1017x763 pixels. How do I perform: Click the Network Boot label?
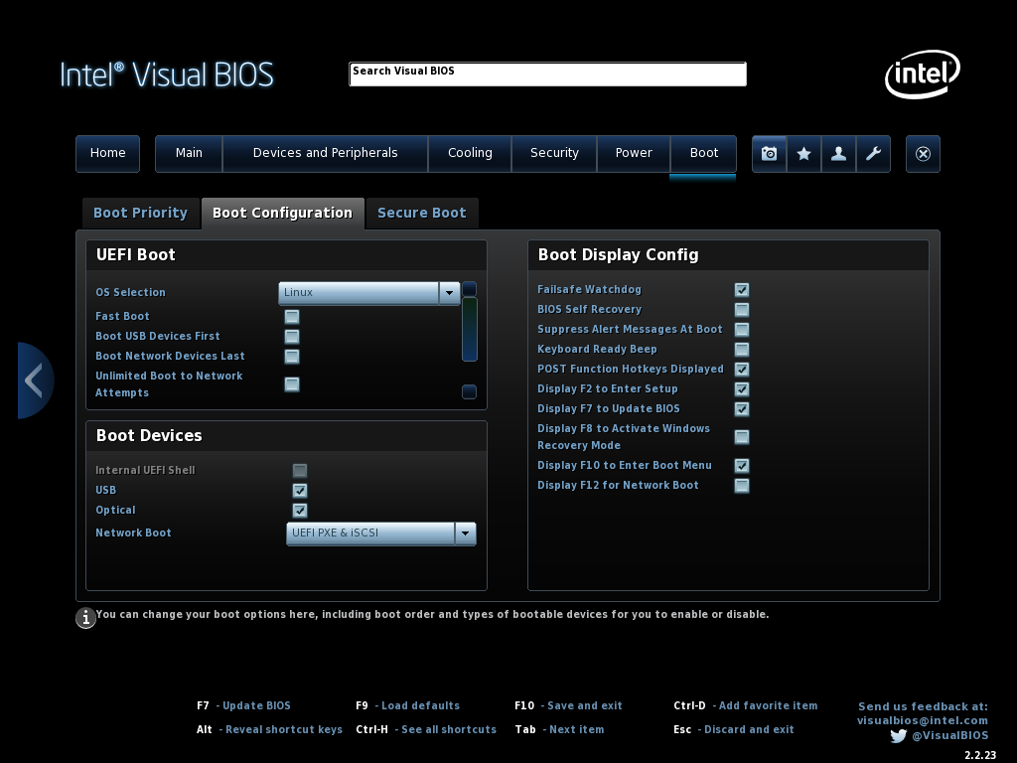pyautogui.click(x=134, y=534)
